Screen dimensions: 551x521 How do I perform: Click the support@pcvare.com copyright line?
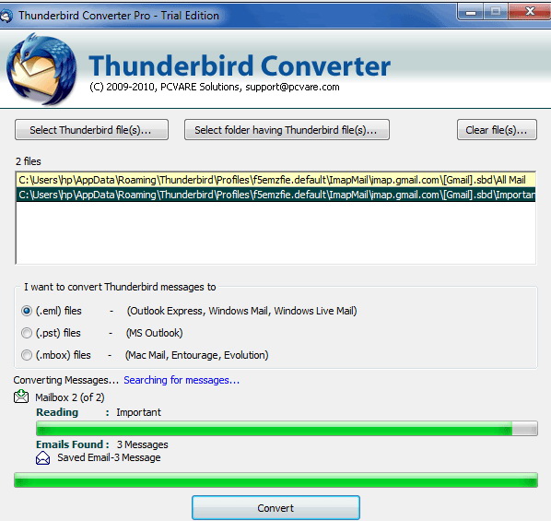pos(215,87)
